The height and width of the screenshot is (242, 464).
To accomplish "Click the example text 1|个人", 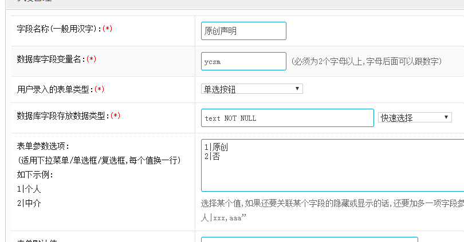I will tap(29, 189).
